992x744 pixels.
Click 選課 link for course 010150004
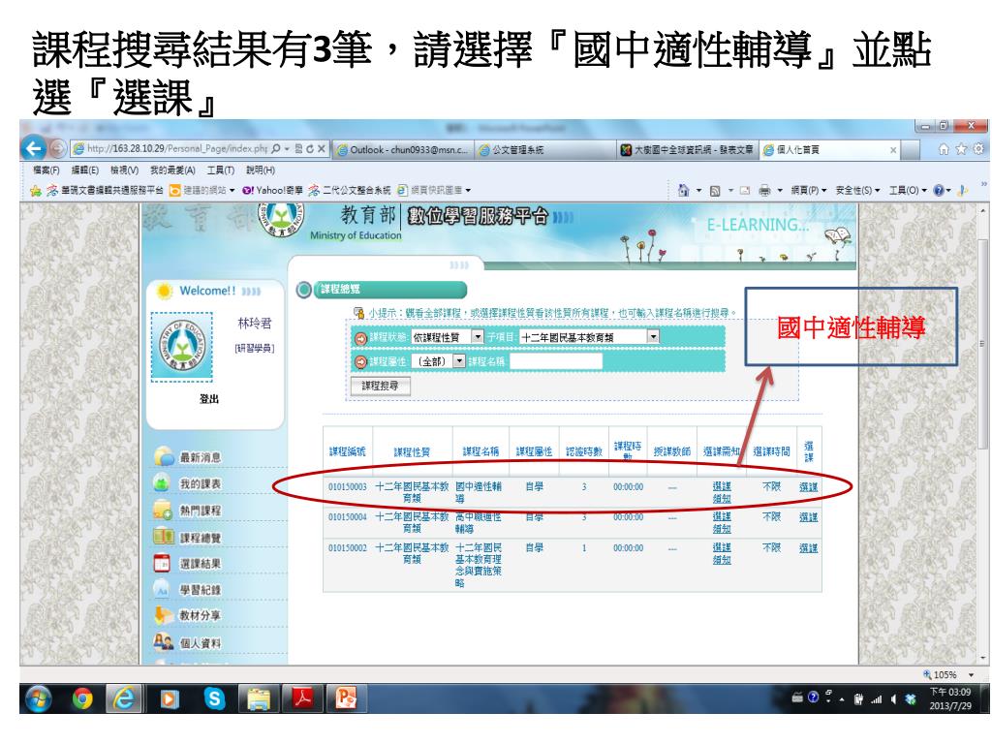pyautogui.click(x=809, y=517)
